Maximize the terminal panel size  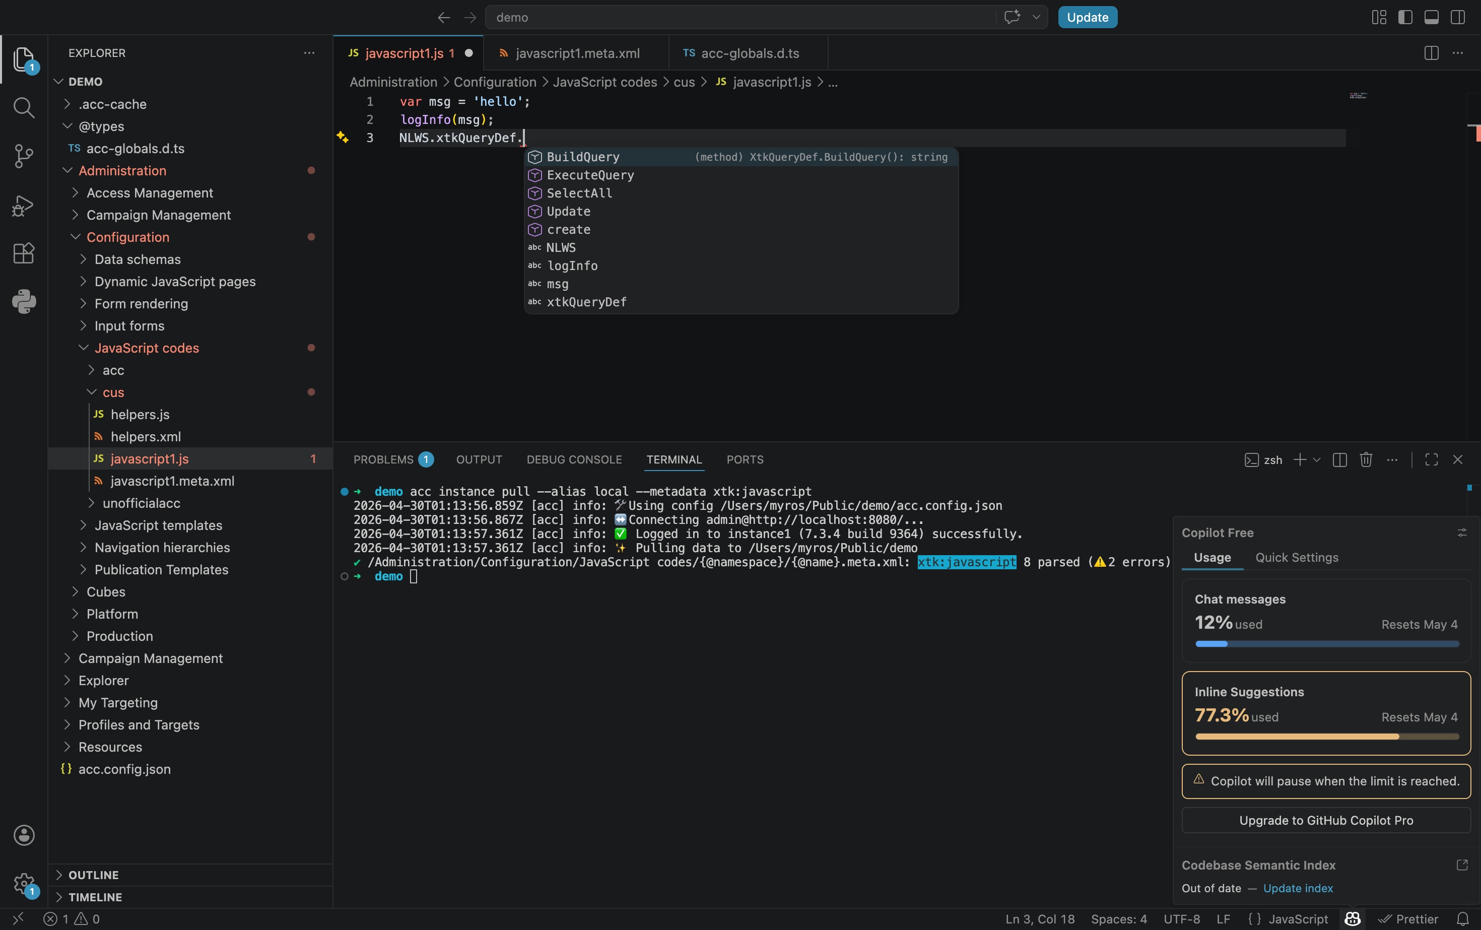click(x=1431, y=459)
